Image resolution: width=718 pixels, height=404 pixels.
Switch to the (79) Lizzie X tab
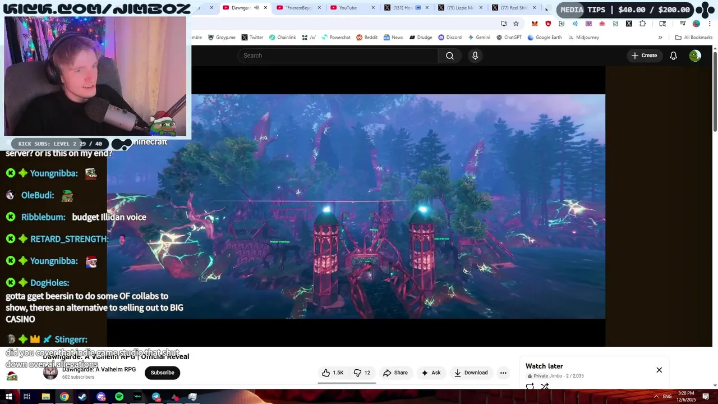(x=460, y=8)
